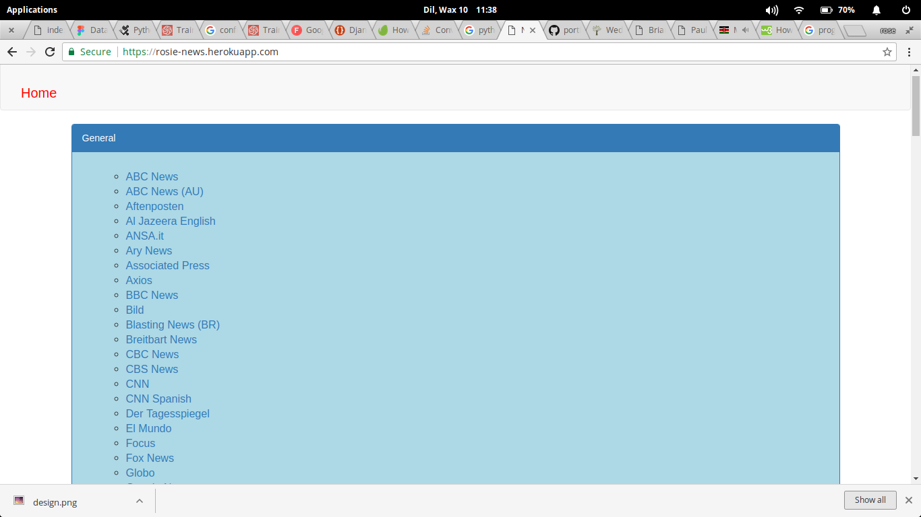
Task: Open the Applications menu
Action: tap(32, 10)
